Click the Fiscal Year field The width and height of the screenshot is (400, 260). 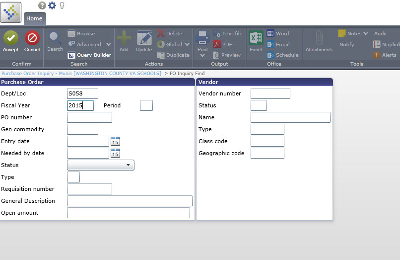[80, 105]
